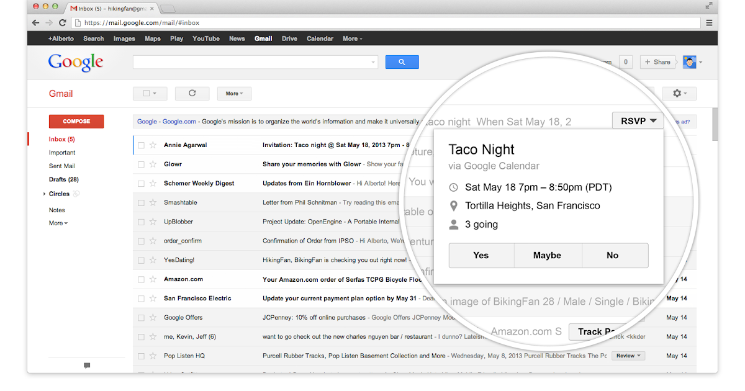Go to Images in the Google bar
Screen dimensions: 745x391
coord(124,38)
